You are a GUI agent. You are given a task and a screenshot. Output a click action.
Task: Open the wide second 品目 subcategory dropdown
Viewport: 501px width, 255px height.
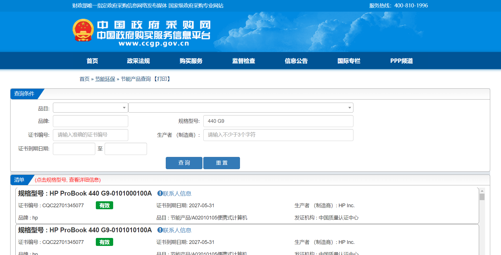tap(241, 108)
